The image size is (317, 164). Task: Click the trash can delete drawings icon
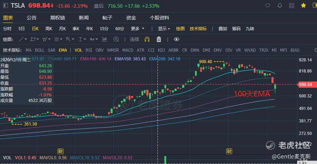point(159,39)
